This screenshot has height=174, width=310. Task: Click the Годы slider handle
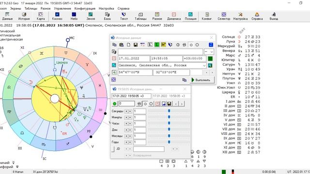(169, 142)
